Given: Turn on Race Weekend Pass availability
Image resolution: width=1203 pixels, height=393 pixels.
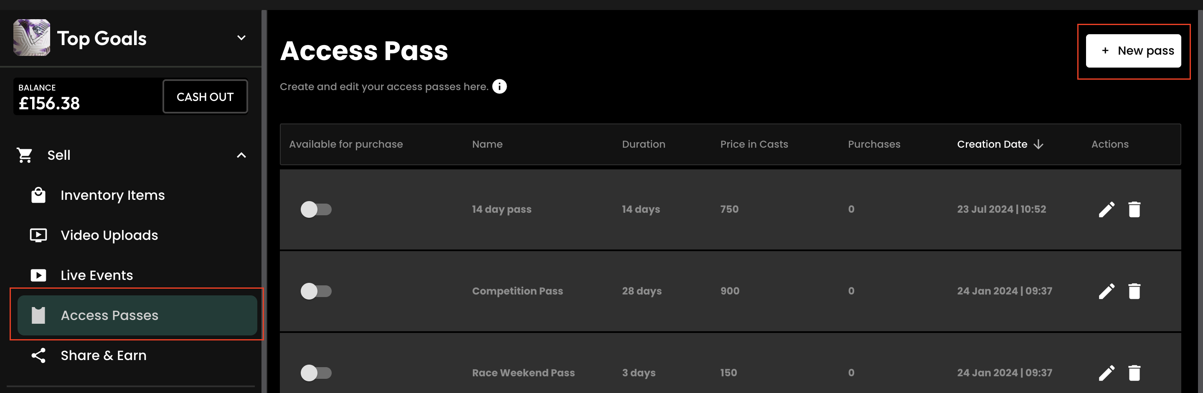Looking at the screenshot, I should click(316, 373).
